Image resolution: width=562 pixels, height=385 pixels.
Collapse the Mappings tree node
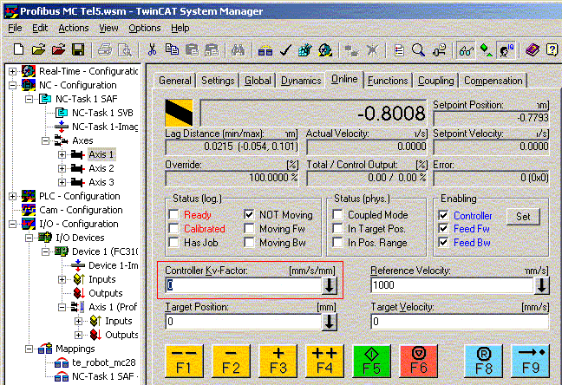pos(29,349)
